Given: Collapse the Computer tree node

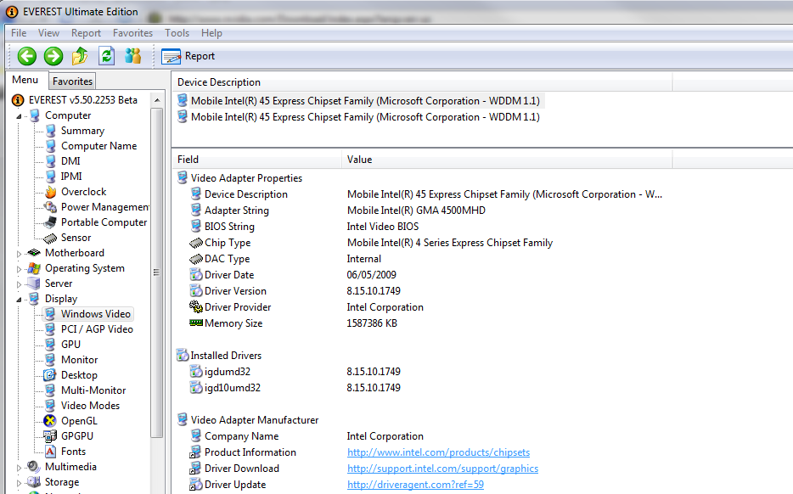Looking at the screenshot, I should [20, 116].
